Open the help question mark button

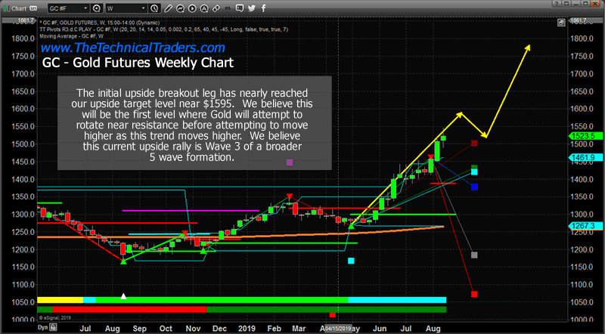(556, 4)
